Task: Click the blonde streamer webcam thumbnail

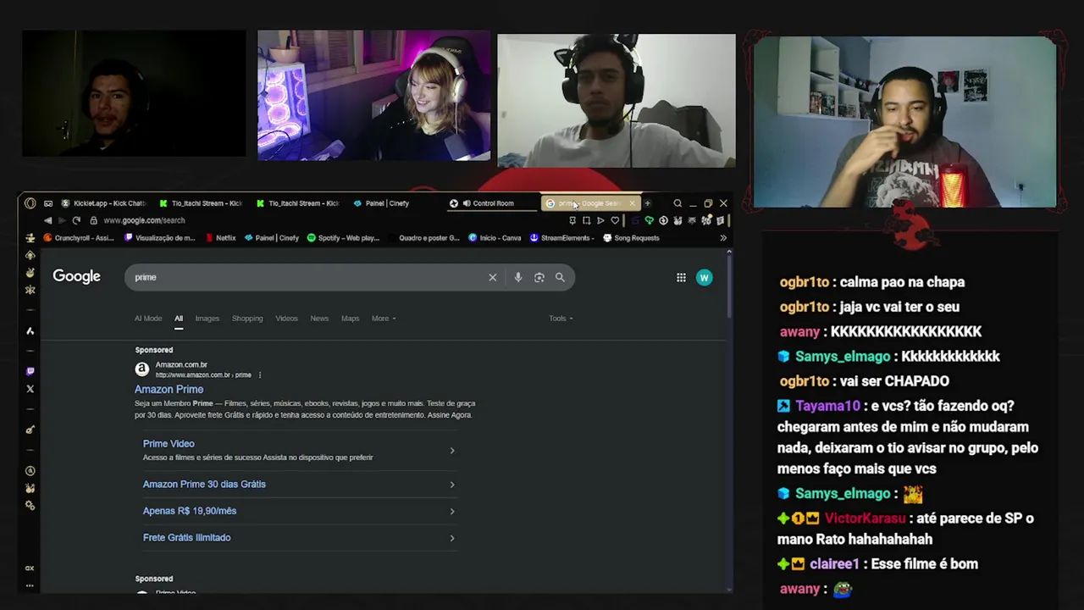Action: tap(373, 96)
